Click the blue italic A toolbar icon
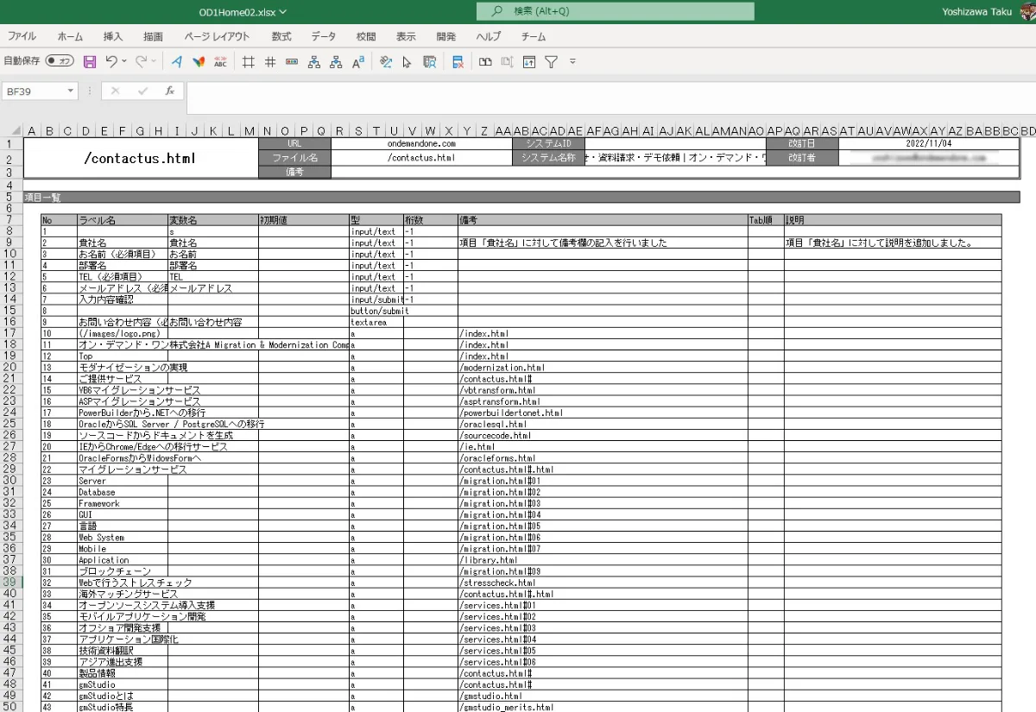This screenshot has width=1036, height=712. tap(177, 61)
